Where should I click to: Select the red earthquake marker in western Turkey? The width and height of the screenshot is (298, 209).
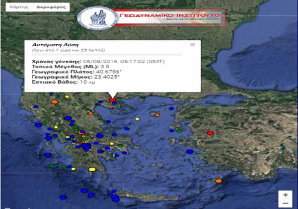(210, 133)
